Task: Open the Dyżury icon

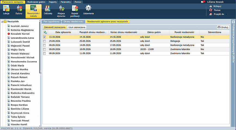Action: (19, 8)
